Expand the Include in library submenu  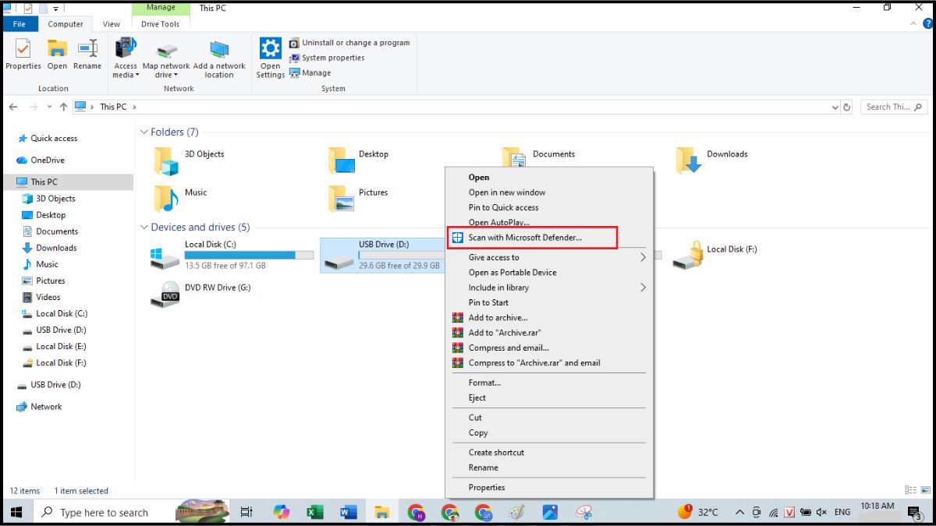point(549,288)
